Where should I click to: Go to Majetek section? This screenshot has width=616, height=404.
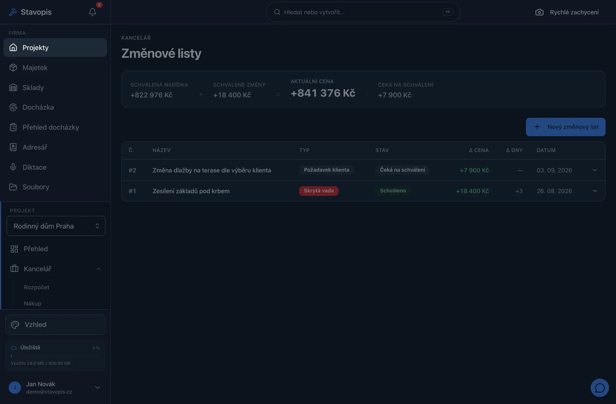(55, 67)
